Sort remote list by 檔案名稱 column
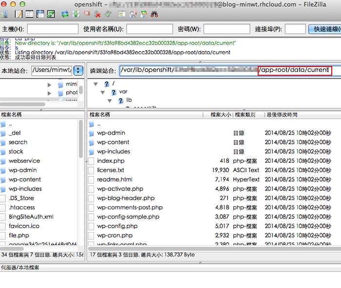 pyautogui.click(x=145, y=115)
